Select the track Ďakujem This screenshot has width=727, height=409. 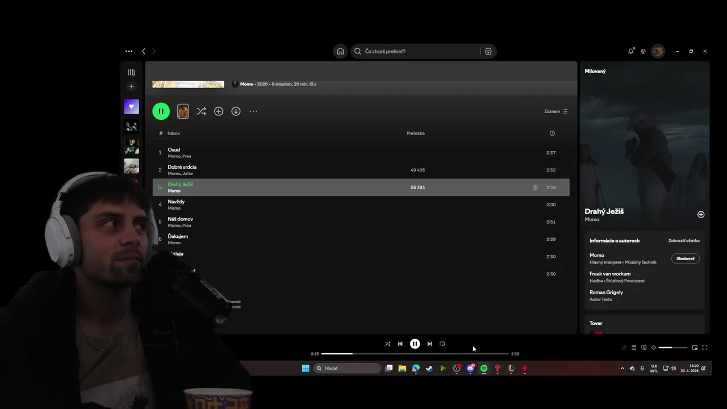361,239
